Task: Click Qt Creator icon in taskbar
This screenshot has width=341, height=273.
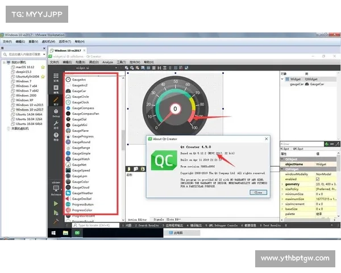Action: pyautogui.click(x=77, y=233)
